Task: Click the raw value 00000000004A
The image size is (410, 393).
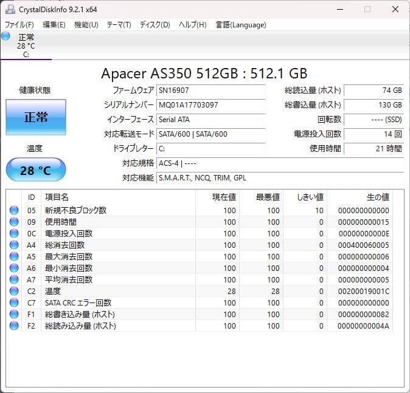Action: 363,326
